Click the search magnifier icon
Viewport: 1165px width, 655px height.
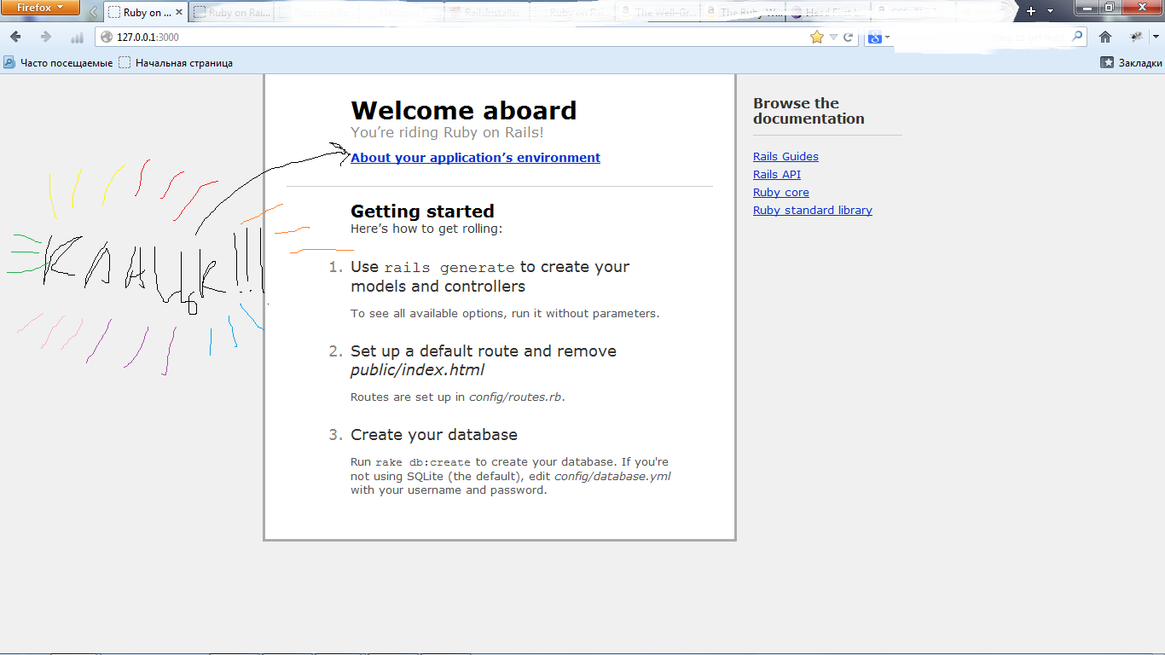pyautogui.click(x=1078, y=37)
